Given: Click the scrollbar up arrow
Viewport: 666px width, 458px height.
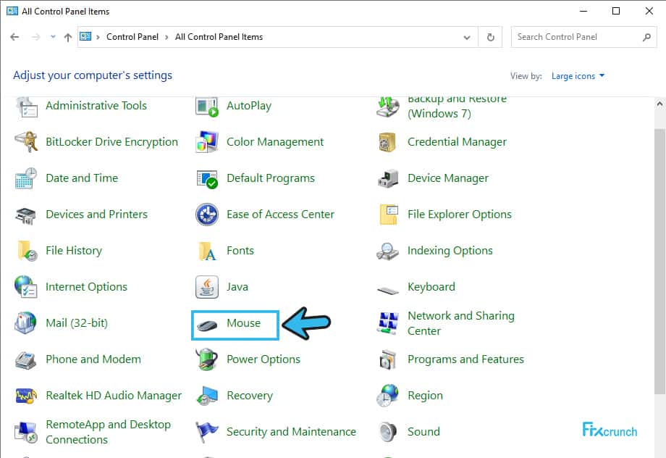Looking at the screenshot, I should (x=659, y=104).
